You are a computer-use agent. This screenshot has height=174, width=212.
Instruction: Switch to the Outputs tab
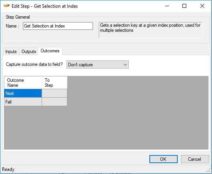(29, 52)
